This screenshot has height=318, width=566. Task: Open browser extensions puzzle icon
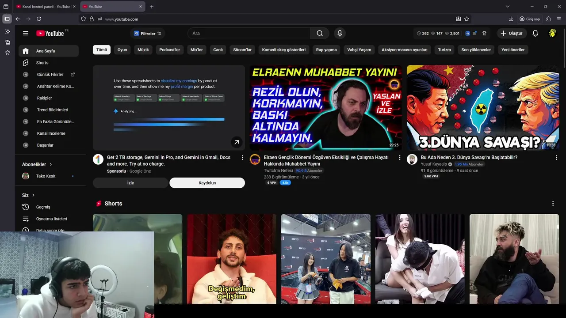click(548, 19)
